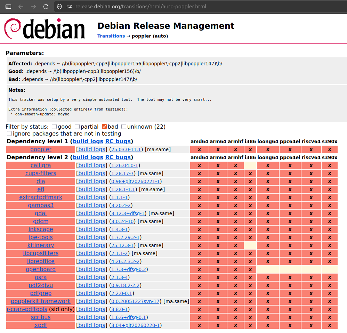
Task: Open dia version 0.98+git20260221-1 link
Action: click(x=136, y=181)
